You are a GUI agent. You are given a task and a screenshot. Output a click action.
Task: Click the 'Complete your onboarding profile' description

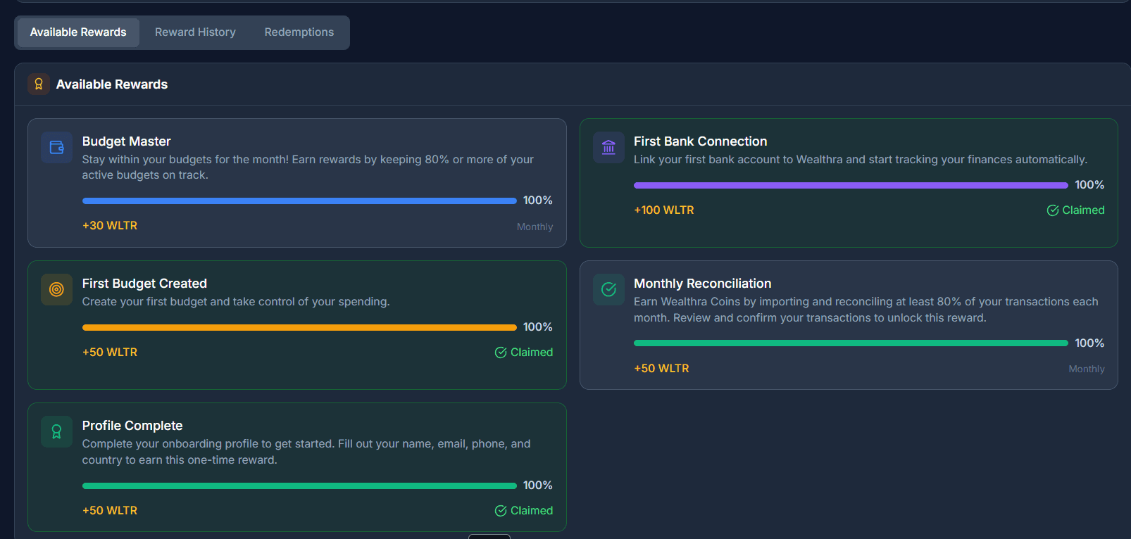point(306,452)
